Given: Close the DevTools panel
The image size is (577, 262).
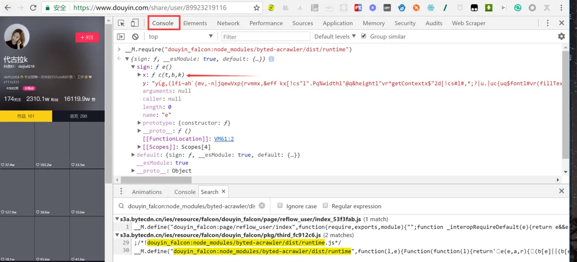Looking at the screenshot, I should pos(562,23).
